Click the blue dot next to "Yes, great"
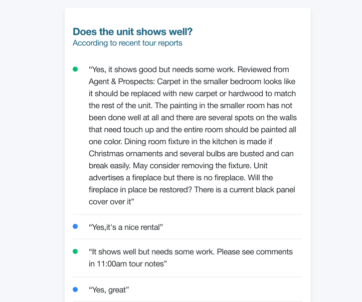Screen dimensions: 362x302 coord(75,289)
